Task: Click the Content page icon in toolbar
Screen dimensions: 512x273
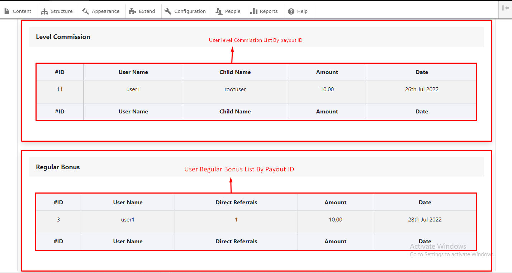Action: 7,11
